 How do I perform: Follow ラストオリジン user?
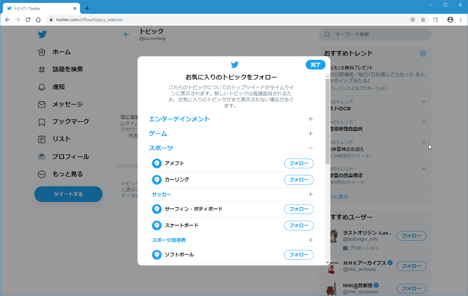tap(411, 236)
